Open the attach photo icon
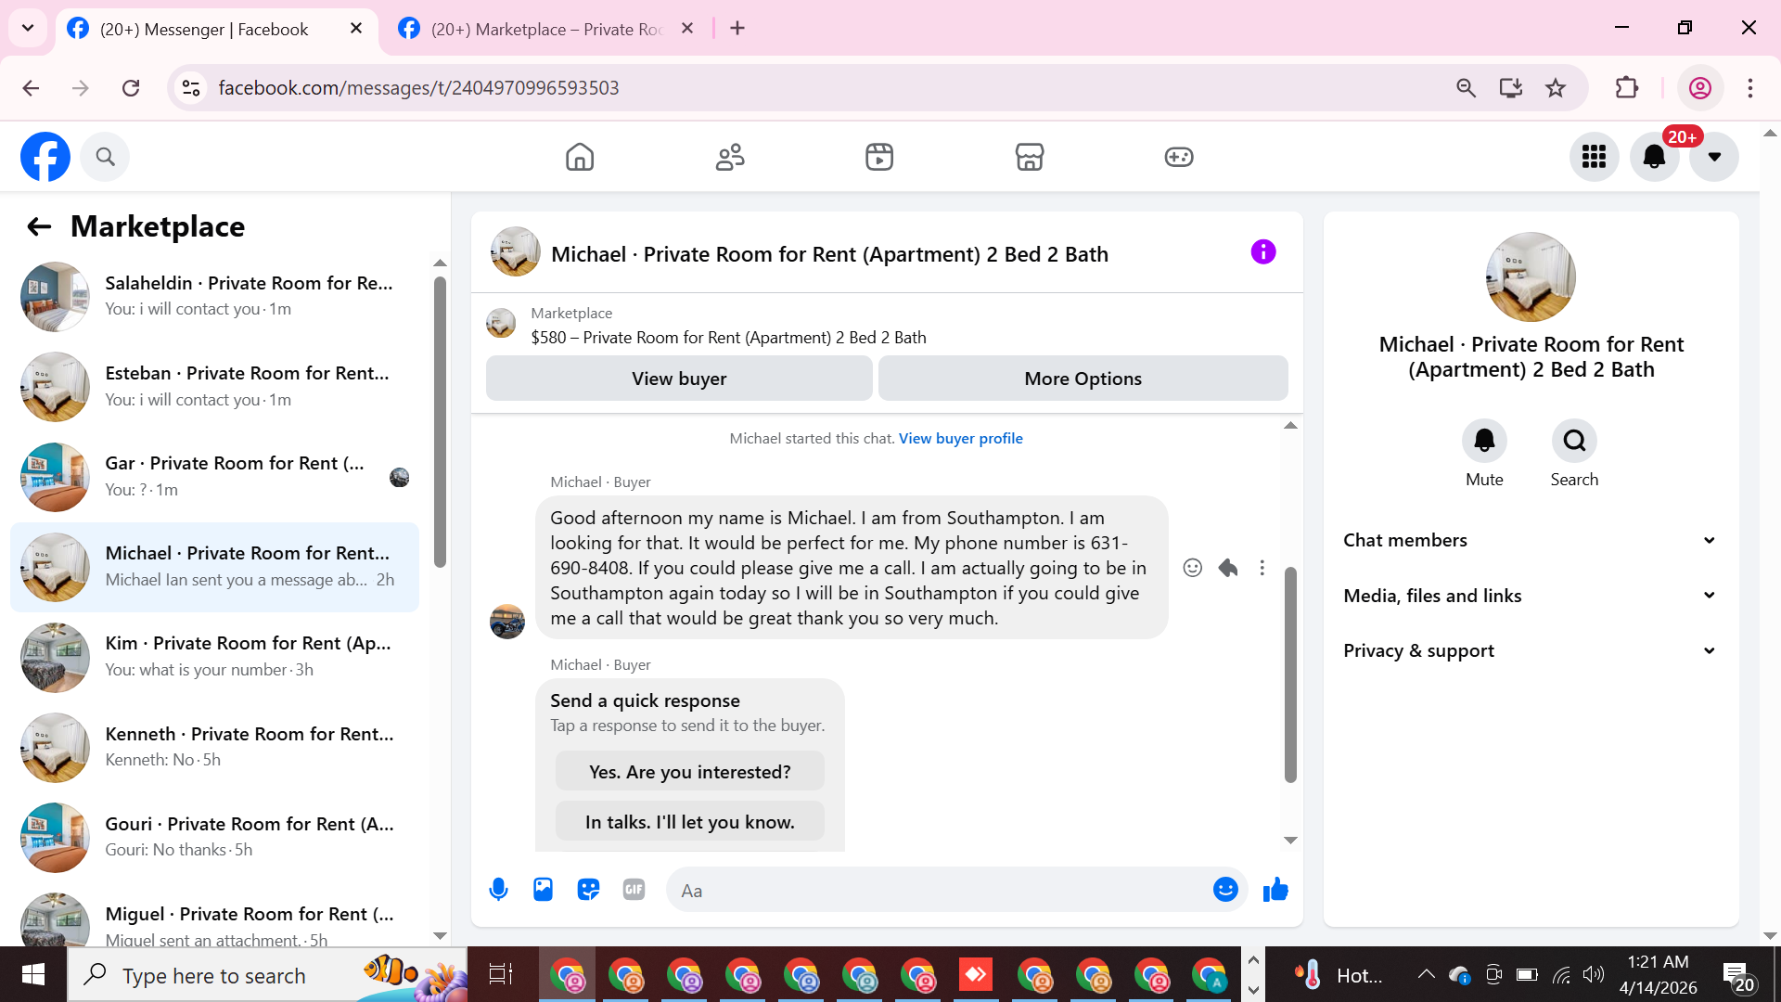The image size is (1781, 1002). point(543,890)
